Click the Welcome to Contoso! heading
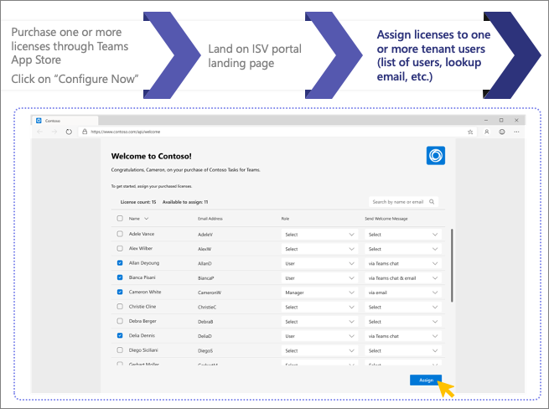 [x=151, y=156]
